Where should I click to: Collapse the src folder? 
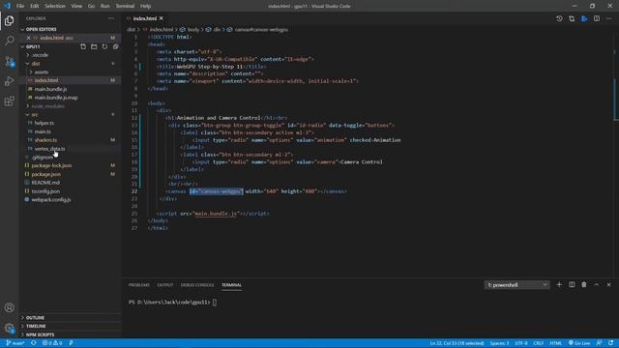coord(35,114)
